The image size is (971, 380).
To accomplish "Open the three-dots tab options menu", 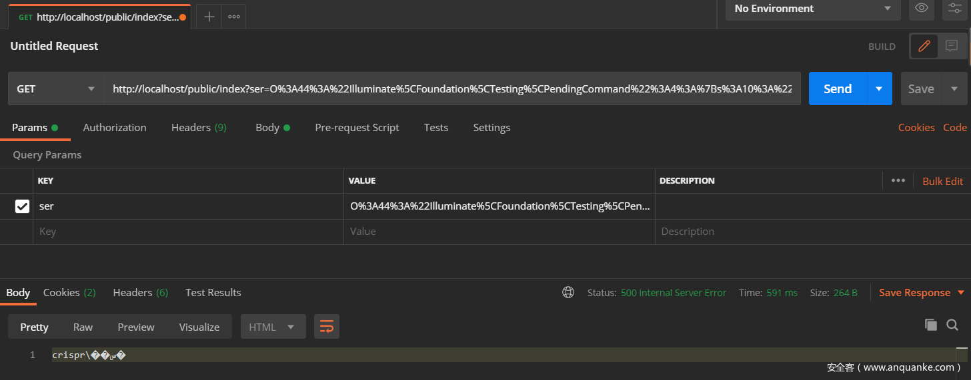I will (234, 17).
